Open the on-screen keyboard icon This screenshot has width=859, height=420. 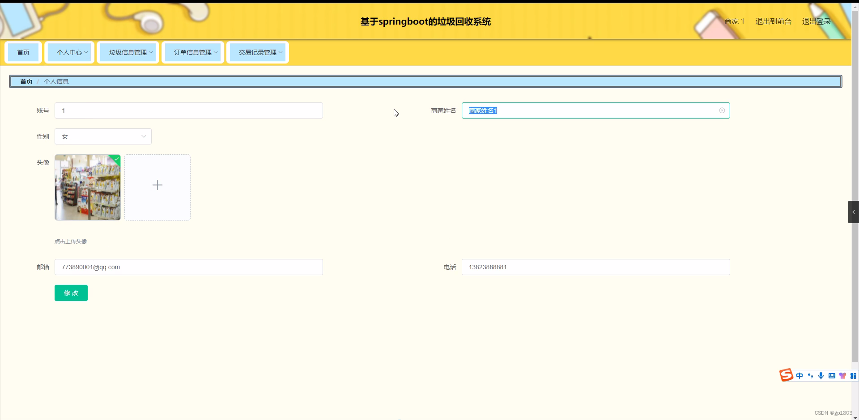(832, 376)
